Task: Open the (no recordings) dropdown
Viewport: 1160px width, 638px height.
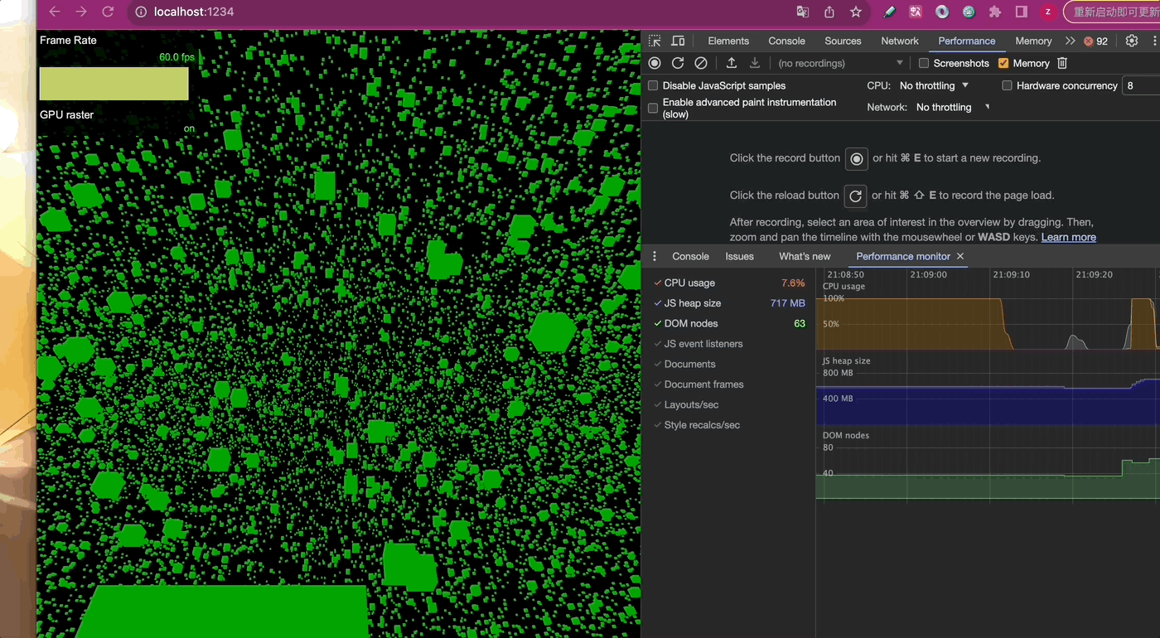Action: (x=840, y=63)
